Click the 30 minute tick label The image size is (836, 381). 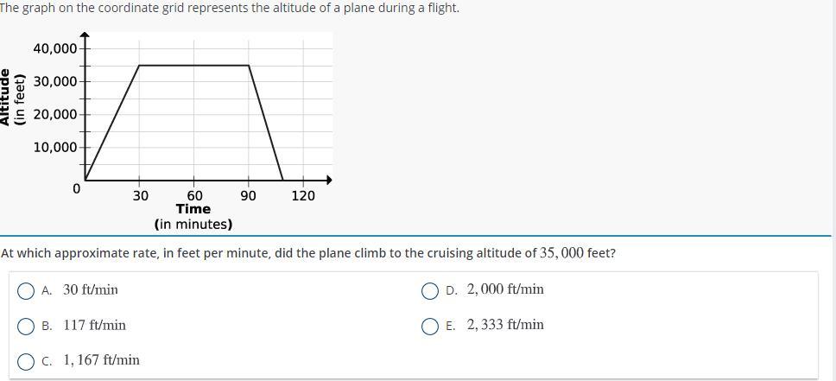point(140,196)
